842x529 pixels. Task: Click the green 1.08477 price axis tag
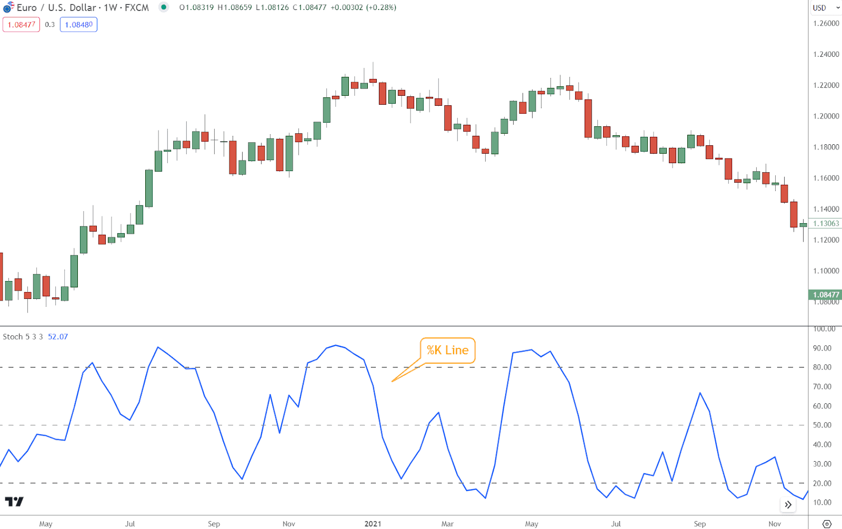coord(825,295)
